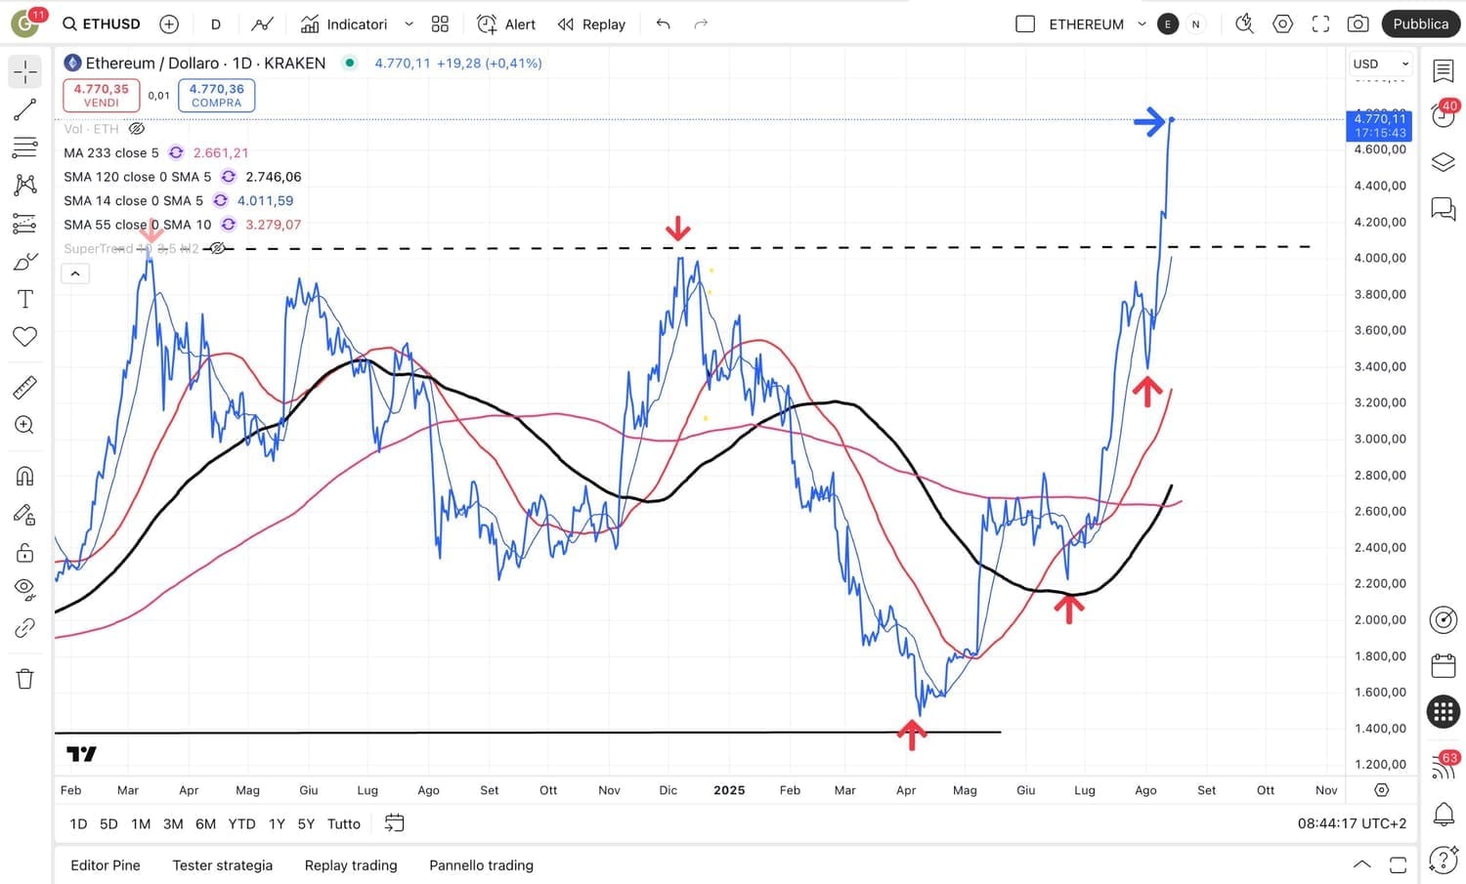
Task: Open go-to-date calendar icon near Tutto
Action: coord(394,823)
